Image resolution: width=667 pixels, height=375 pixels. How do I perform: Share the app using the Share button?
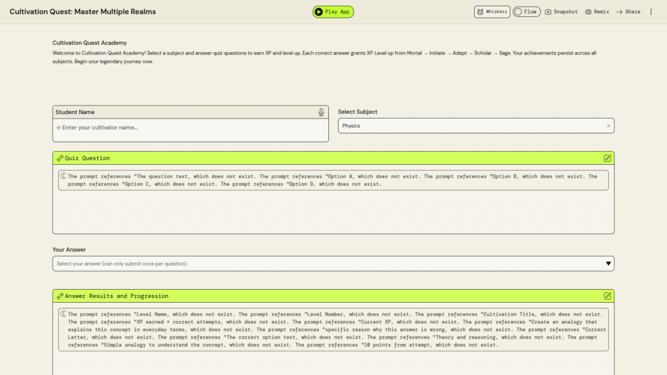pyautogui.click(x=629, y=12)
